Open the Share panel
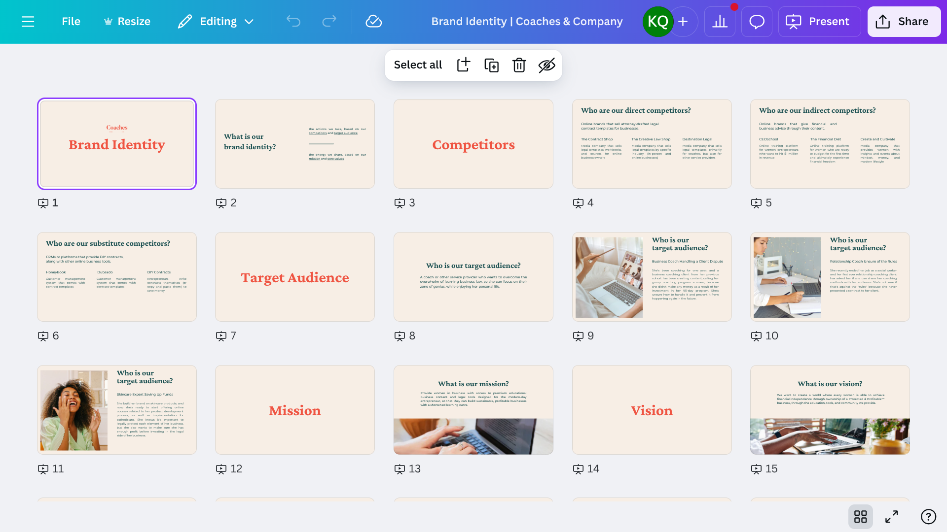Screen dimensions: 947x532 click(904, 22)
